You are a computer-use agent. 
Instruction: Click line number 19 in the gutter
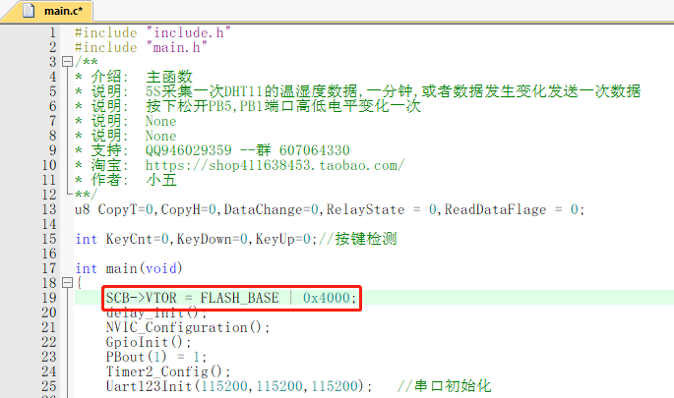tap(49, 298)
